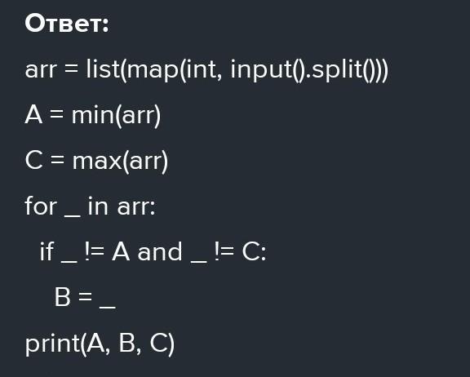Select the word list in first line
The height and width of the screenshot is (377, 470).
103,69
